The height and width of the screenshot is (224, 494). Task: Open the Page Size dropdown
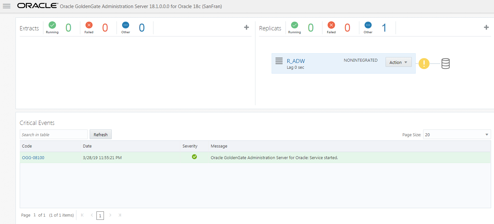click(x=457, y=135)
